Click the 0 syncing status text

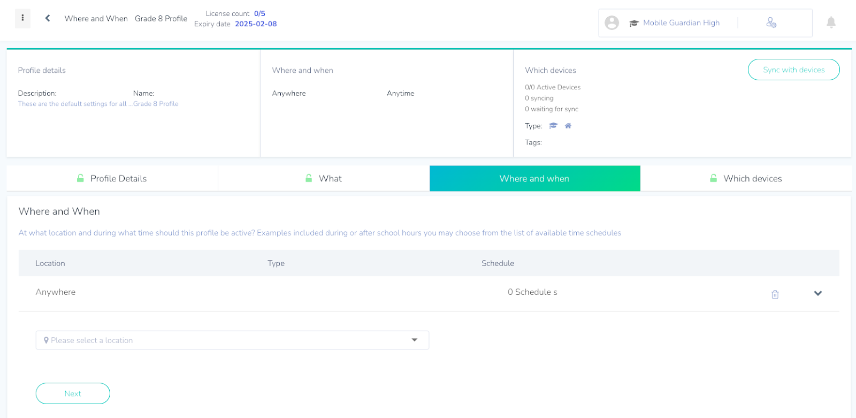point(539,98)
